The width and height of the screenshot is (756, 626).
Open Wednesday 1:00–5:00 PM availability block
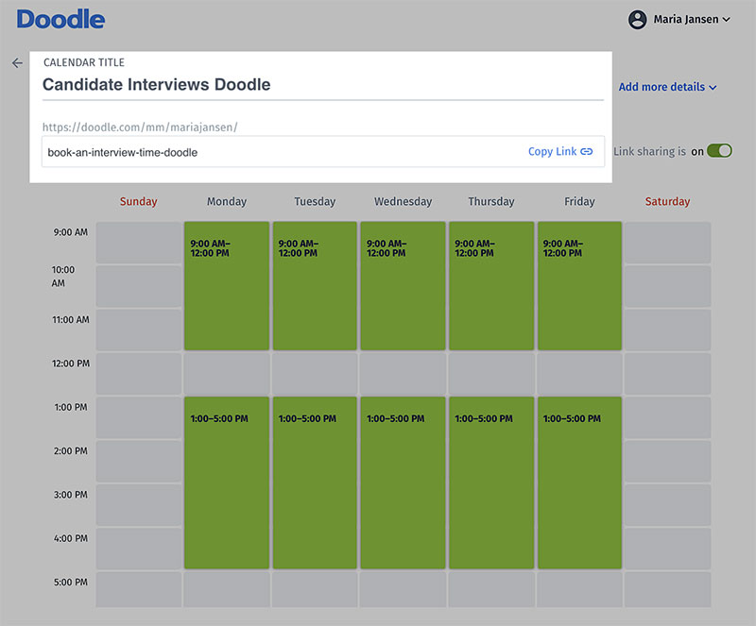[x=404, y=482]
